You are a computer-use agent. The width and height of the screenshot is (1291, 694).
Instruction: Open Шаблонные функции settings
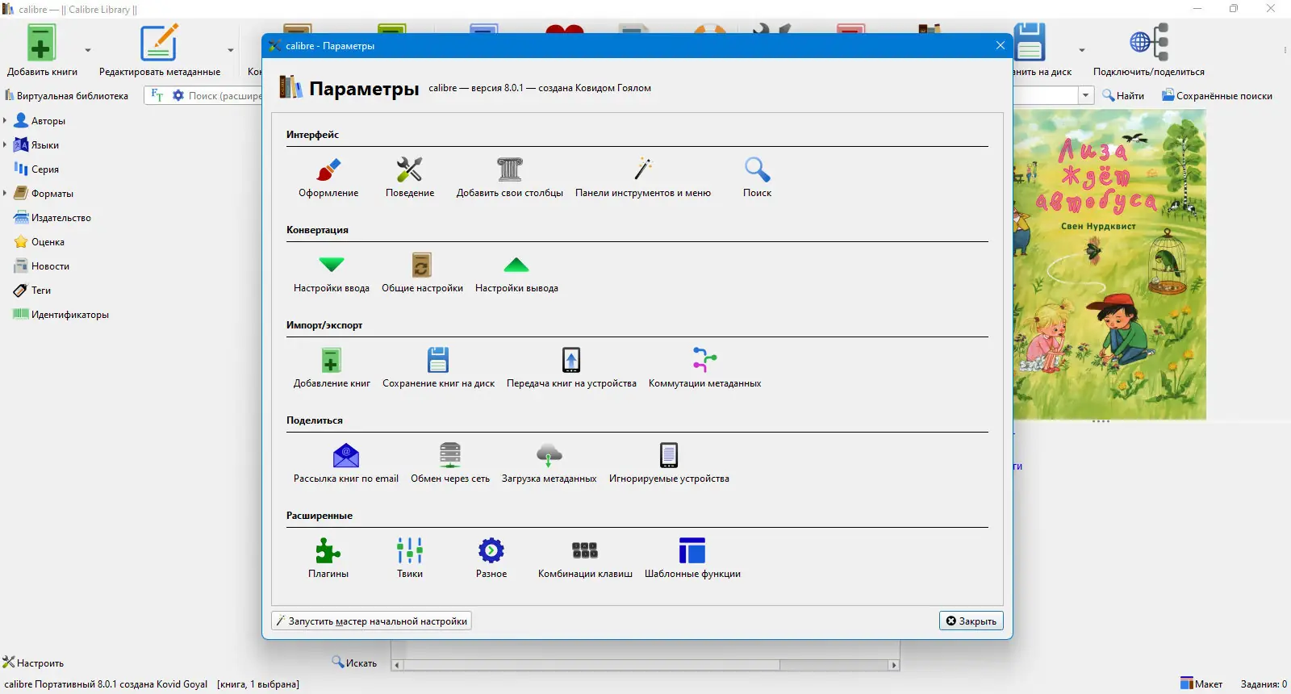(x=692, y=558)
